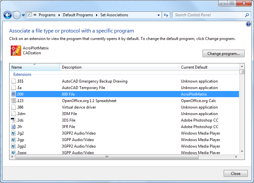
Task: Click the red X window close button
Action: pyautogui.click(x=244, y=3)
